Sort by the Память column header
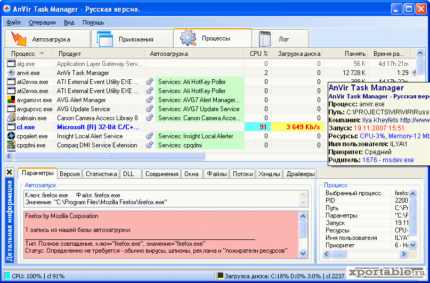 click(x=346, y=54)
